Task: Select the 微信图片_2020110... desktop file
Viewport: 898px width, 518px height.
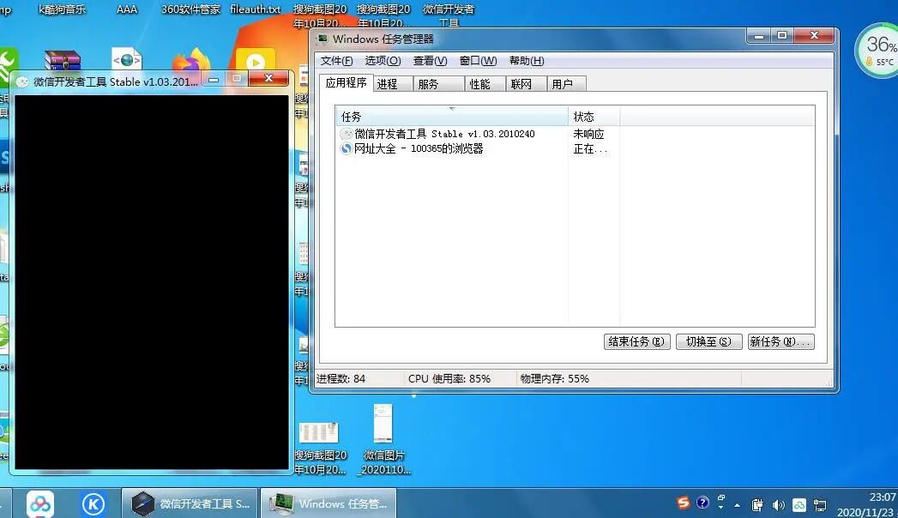Action: [383, 440]
